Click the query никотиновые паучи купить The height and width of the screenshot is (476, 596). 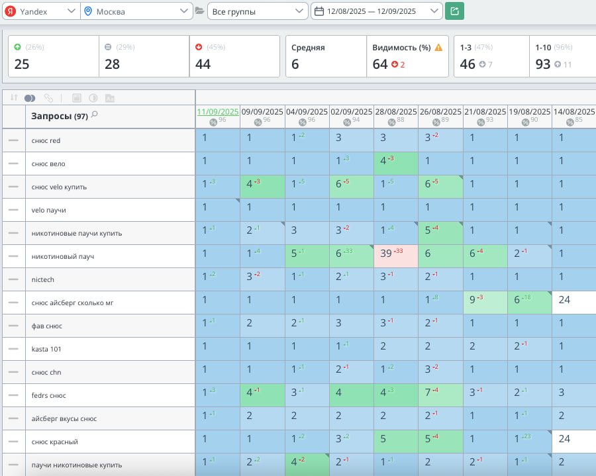pos(77,233)
